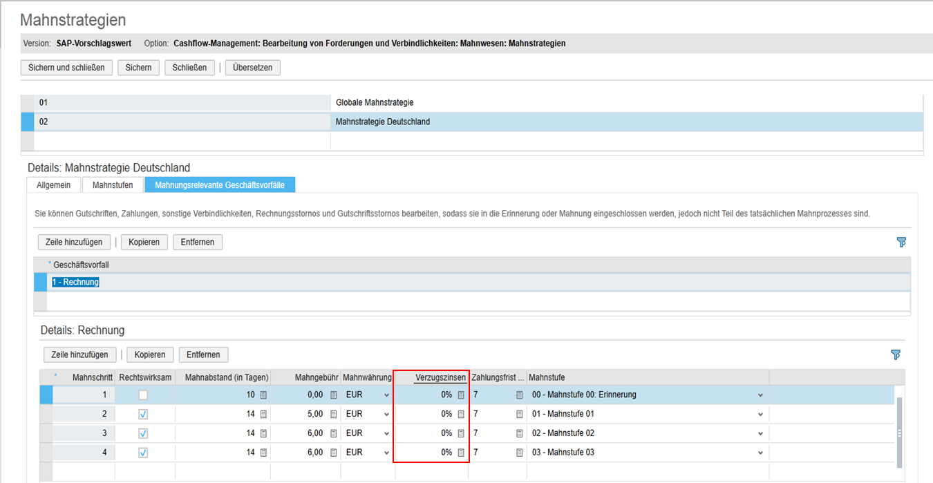Click the Schließen button
933x483 pixels.
click(x=189, y=68)
